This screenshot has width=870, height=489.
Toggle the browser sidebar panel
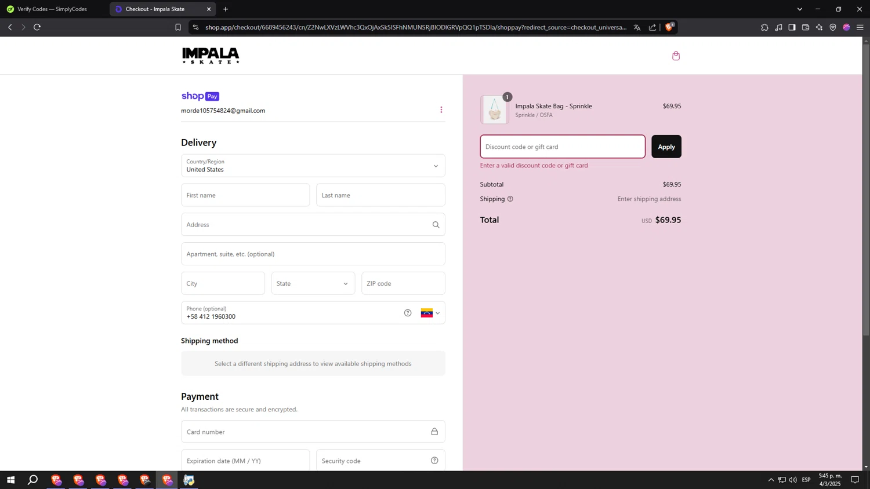tap(792, 27)
